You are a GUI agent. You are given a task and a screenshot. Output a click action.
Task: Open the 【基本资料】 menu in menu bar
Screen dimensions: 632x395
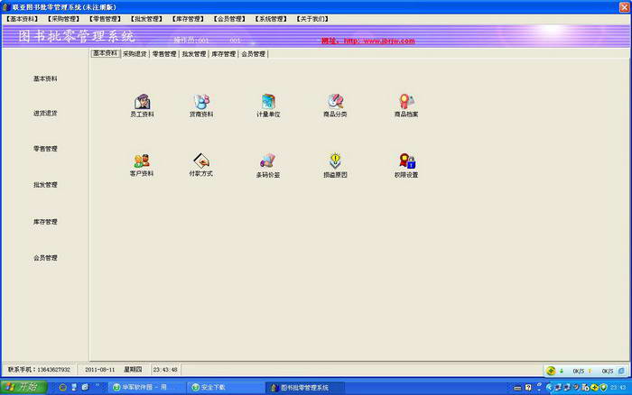coord(22,19)
